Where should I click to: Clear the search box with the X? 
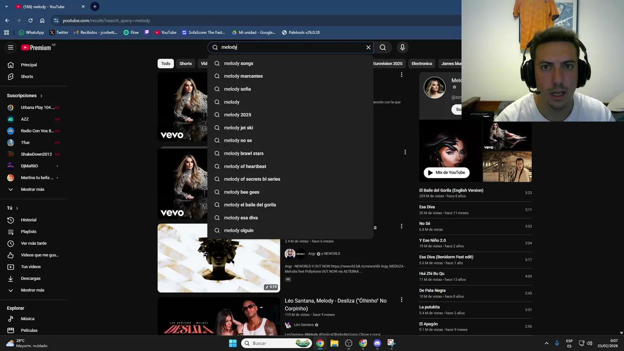pyautogui.click(x=369, y=47)
